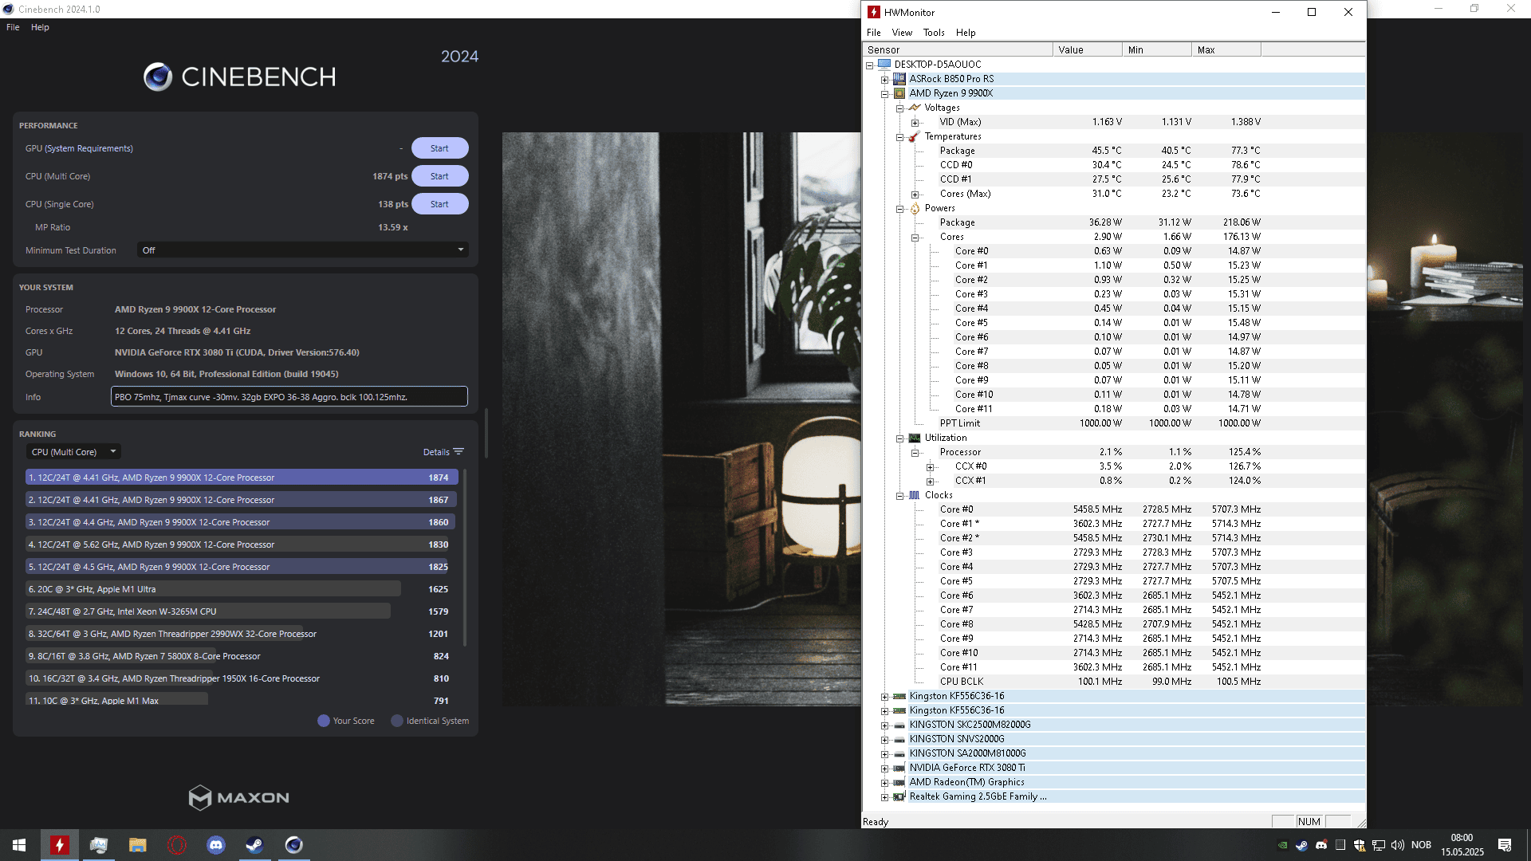Click the network adapter icon beside Realtek Gaming 2.5GbE
Image resolution: width=1531 pixels, height=861 pixels.
(899, 796)
